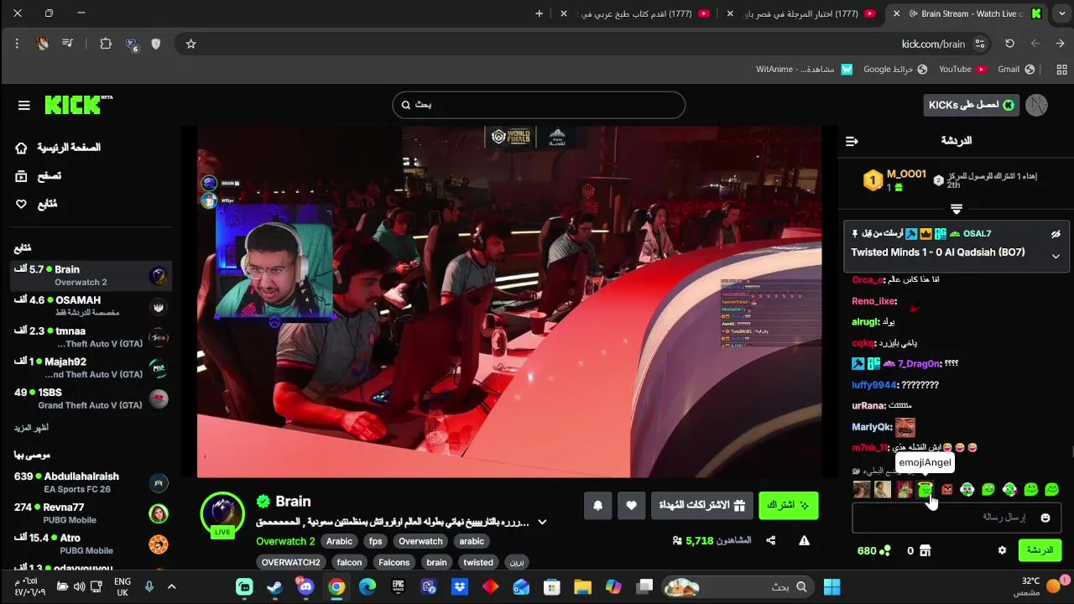Click the Brain streamer avatar with LIVE badge
This screenshot has width=1074, height=604.
[222, 513]
